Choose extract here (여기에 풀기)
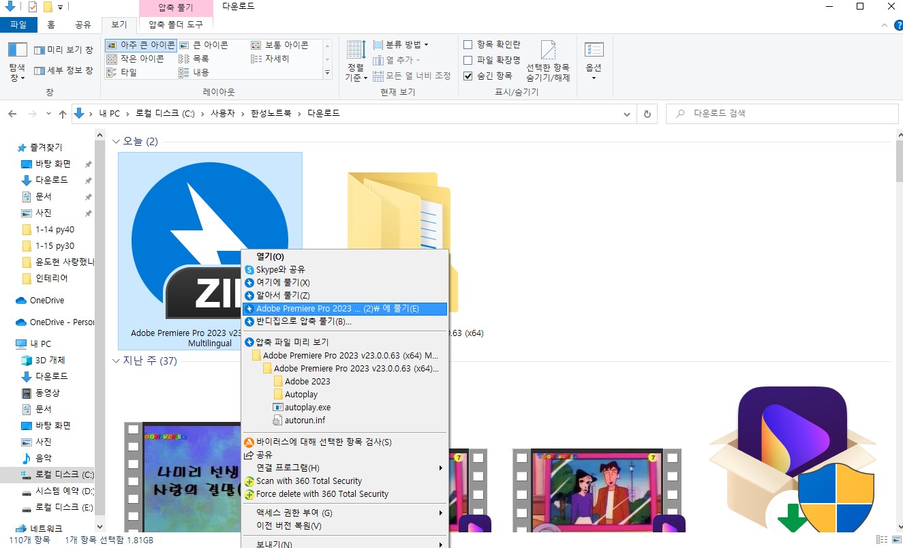Viewport: 903px width, 548px height. click(345, 283)
